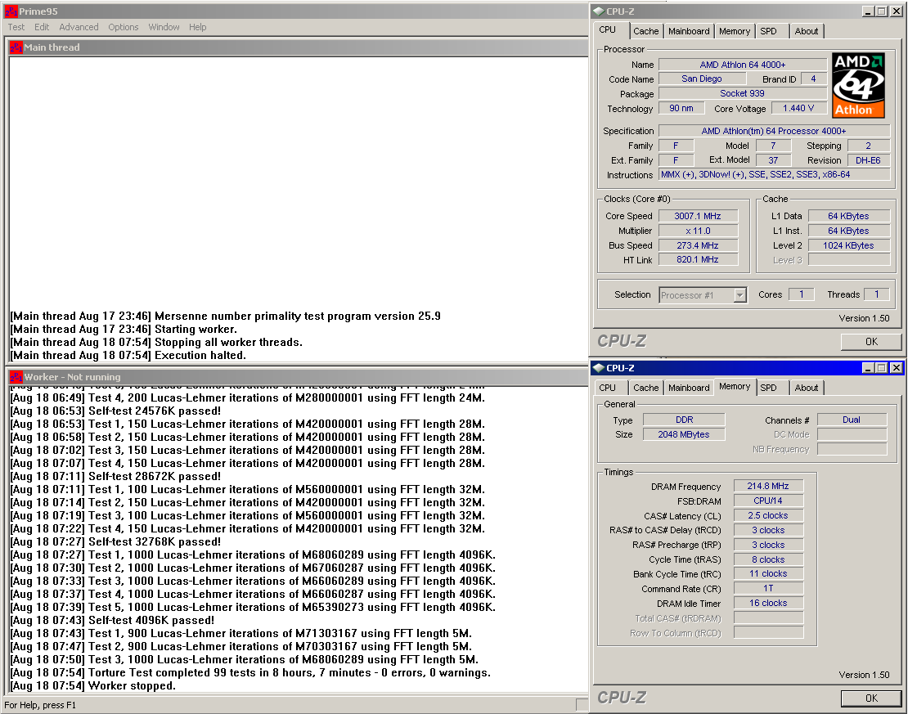
Task: Click the Bus Speed value 273.4 MHz
Action: click(x=698, y=245)
